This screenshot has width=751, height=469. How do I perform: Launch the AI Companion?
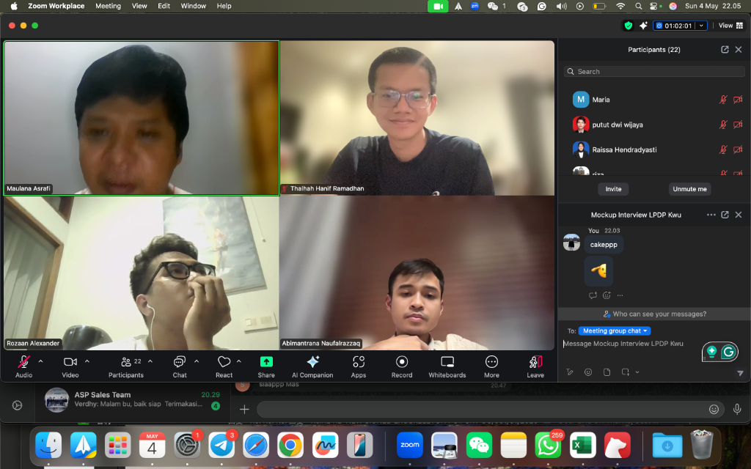(x=312, y=361)
